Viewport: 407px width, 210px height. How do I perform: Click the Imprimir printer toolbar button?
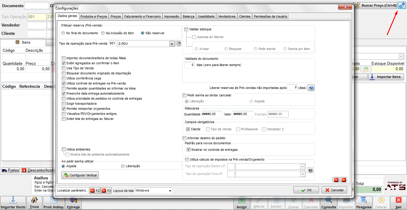coord(346,203)
